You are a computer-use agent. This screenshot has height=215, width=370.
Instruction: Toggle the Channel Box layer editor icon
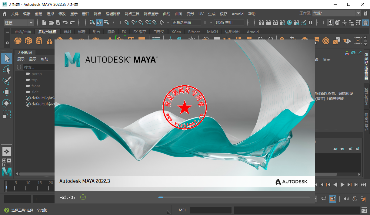coord(366,23)
